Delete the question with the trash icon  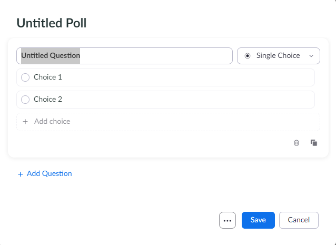(297, 143)
